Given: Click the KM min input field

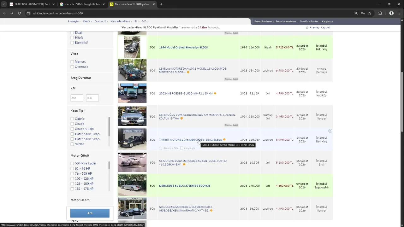Looking at the screenshot, I should coord(77,98).
